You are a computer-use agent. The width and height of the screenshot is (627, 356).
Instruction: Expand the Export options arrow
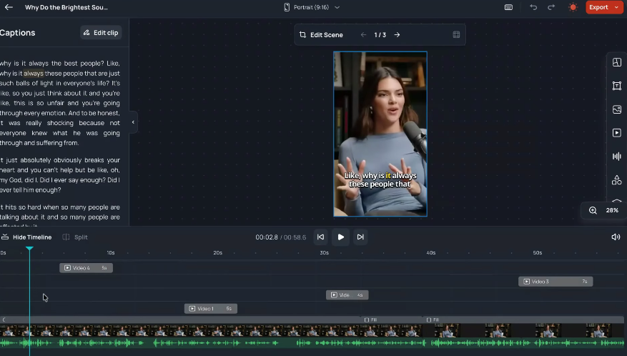click(x=616, y=7)
